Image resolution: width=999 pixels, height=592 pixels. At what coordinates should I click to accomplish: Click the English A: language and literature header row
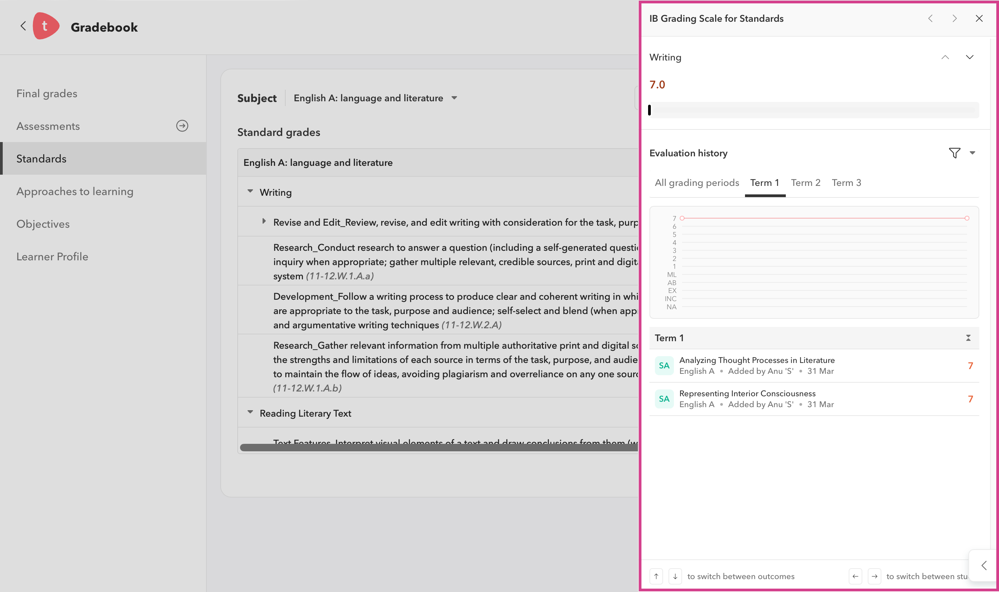click(x=438, y=163)
